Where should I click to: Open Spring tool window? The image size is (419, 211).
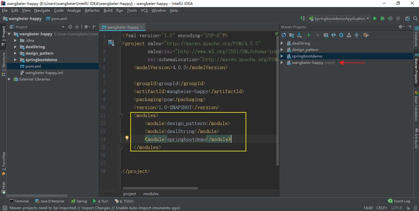point(79,201)
